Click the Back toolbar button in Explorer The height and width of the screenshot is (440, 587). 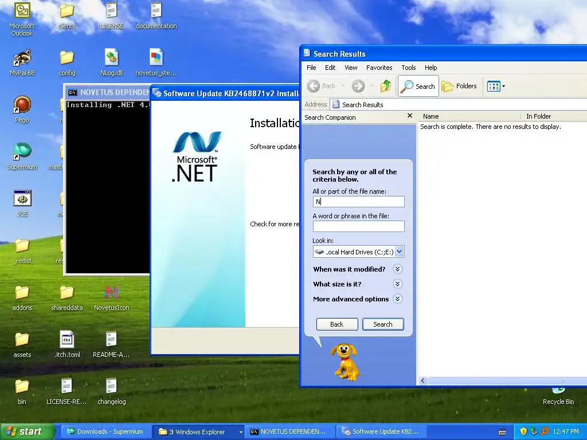tap(322, 86)
